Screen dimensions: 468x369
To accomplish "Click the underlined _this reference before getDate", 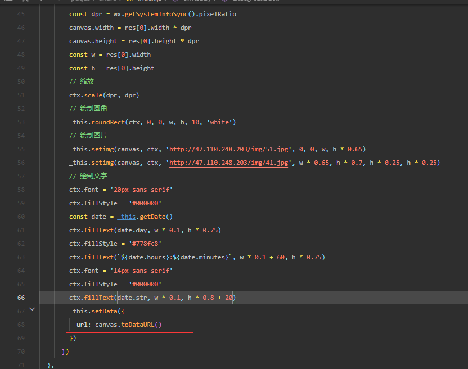I will point(127,217).
